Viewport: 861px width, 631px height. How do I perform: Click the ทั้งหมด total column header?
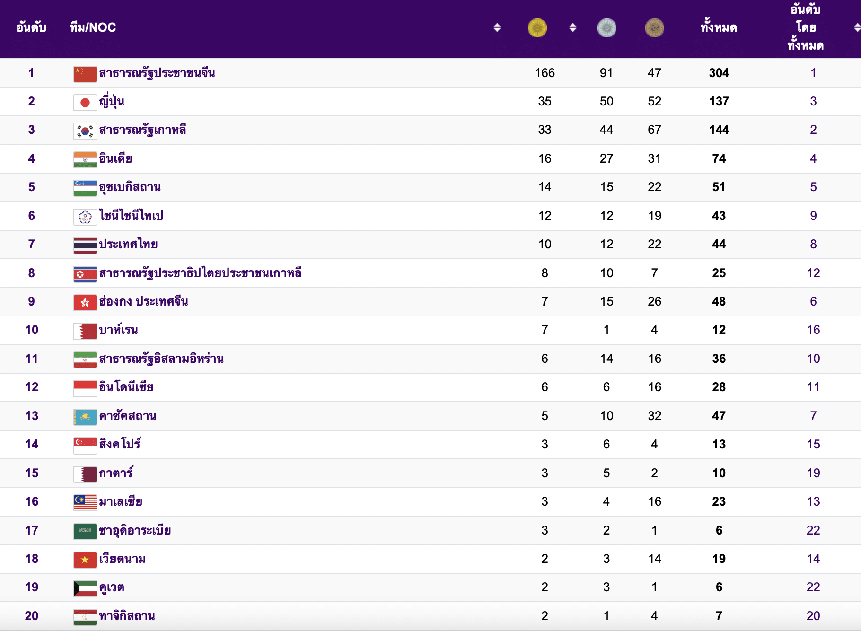(x=718, y=27)
